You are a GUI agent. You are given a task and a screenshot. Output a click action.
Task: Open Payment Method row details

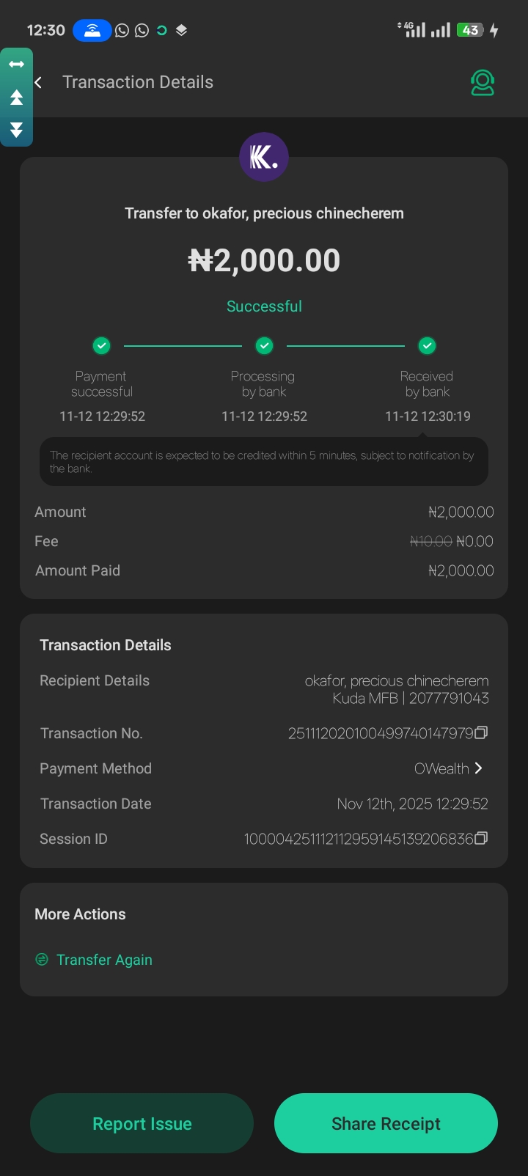[264, 768]
